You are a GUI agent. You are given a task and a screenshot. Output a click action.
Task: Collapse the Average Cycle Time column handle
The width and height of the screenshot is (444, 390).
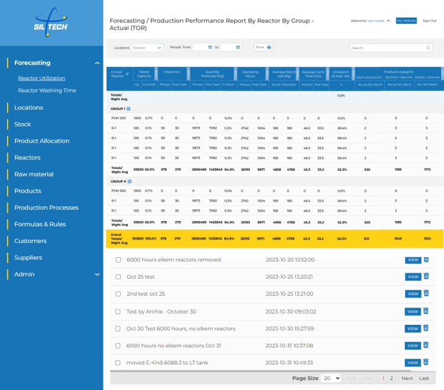327,74
